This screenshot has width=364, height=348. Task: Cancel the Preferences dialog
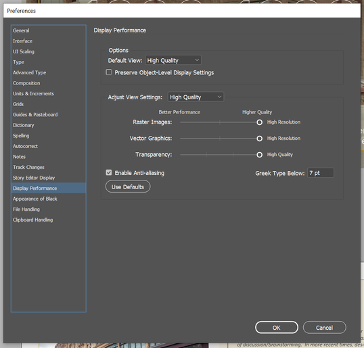(x=324, y=327)
